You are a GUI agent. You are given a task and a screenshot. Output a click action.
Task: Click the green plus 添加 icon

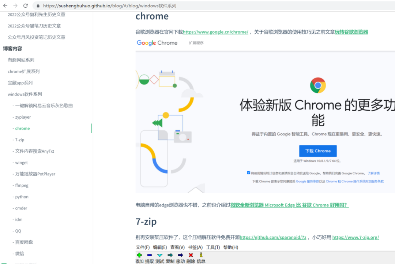[x=139, y=255]
